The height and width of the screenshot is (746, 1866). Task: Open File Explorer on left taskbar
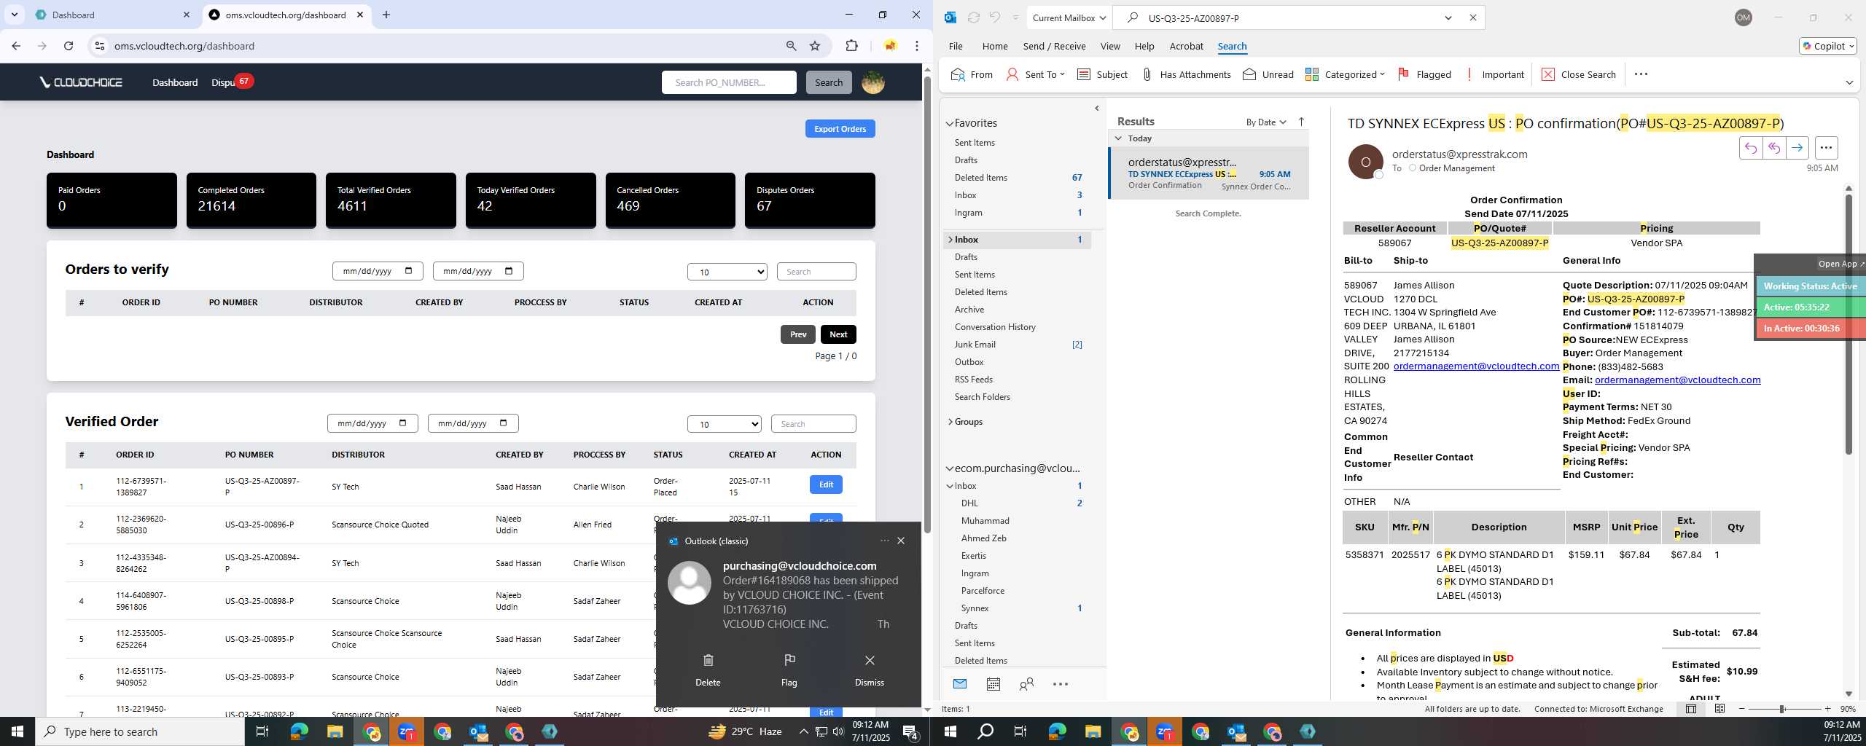[x=335, y=731]
